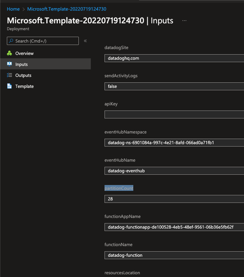Click the eventHubNamespace label
This screenshot has height=277, width=244.
[125, 132]
